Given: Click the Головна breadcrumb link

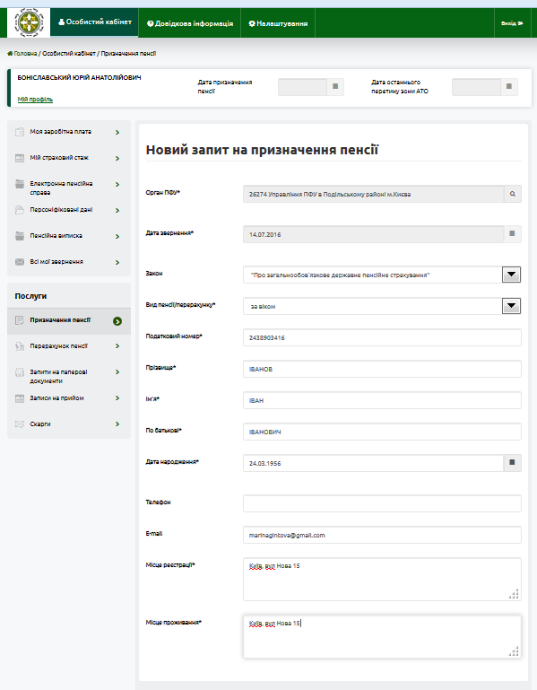Looking at the screenshot, I should [x=22, y=53].
